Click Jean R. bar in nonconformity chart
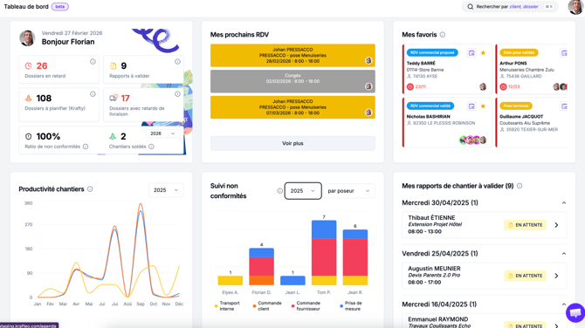The width and height of the screenshot is (585, 328). tap(355, 257)
